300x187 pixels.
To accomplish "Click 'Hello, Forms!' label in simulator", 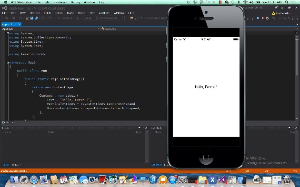I will pyautogui.click(x=206, y=87).
